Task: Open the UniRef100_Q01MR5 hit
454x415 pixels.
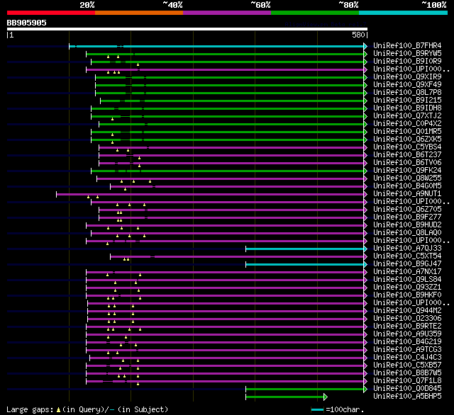Action: point(407,132)
